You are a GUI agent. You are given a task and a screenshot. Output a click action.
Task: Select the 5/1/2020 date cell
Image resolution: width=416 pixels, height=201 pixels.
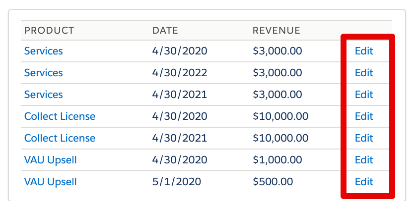pos(177,182)
